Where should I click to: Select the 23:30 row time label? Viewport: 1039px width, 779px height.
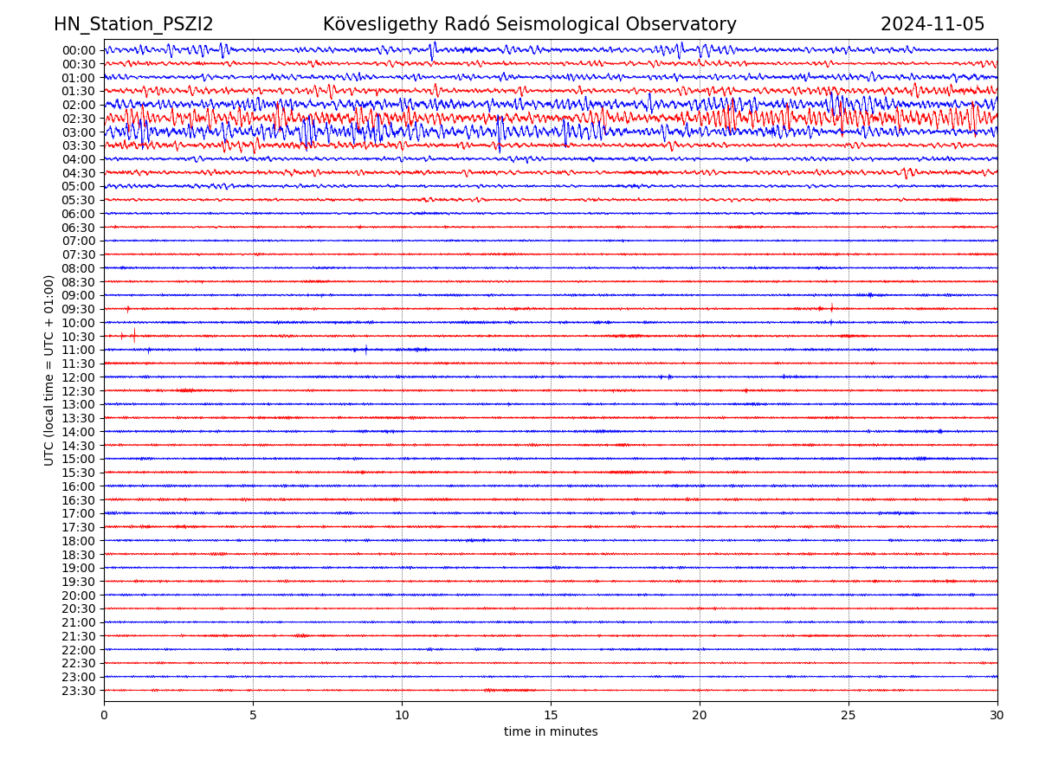(x=78, y=691)
